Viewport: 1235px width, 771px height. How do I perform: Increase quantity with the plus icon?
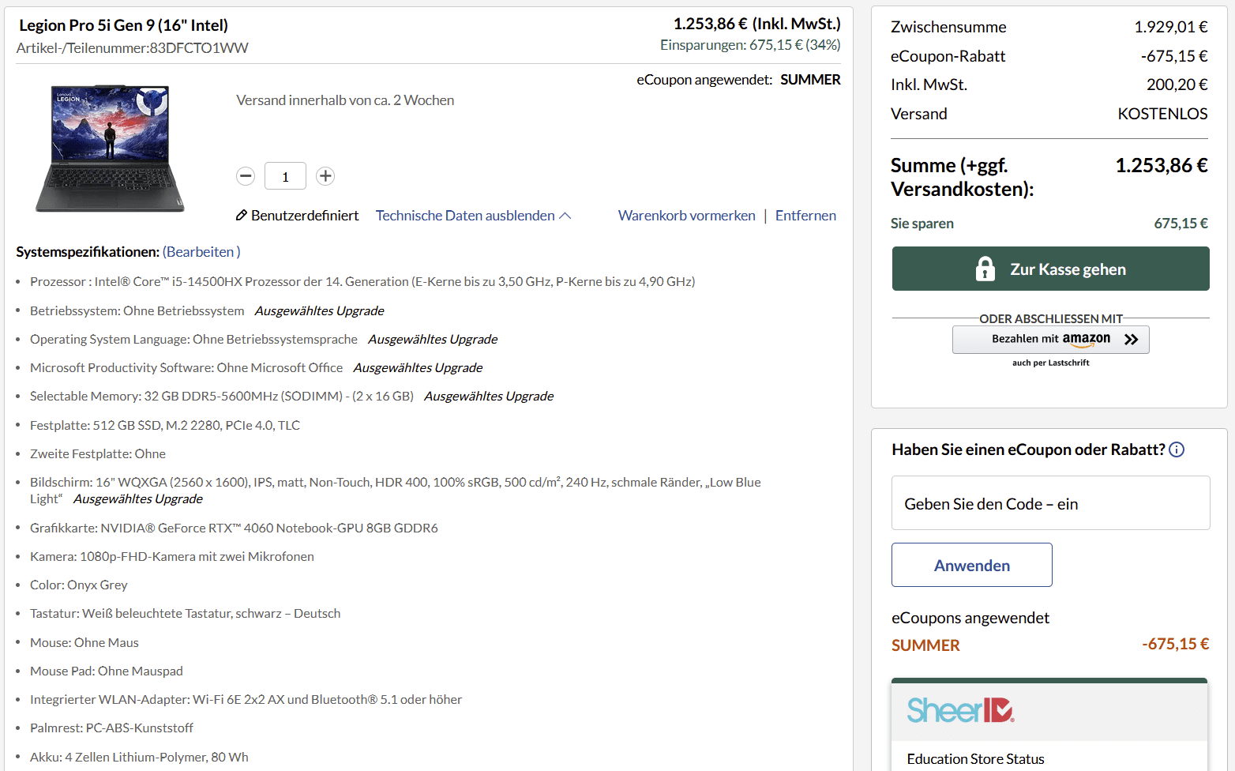coord(325,176)
